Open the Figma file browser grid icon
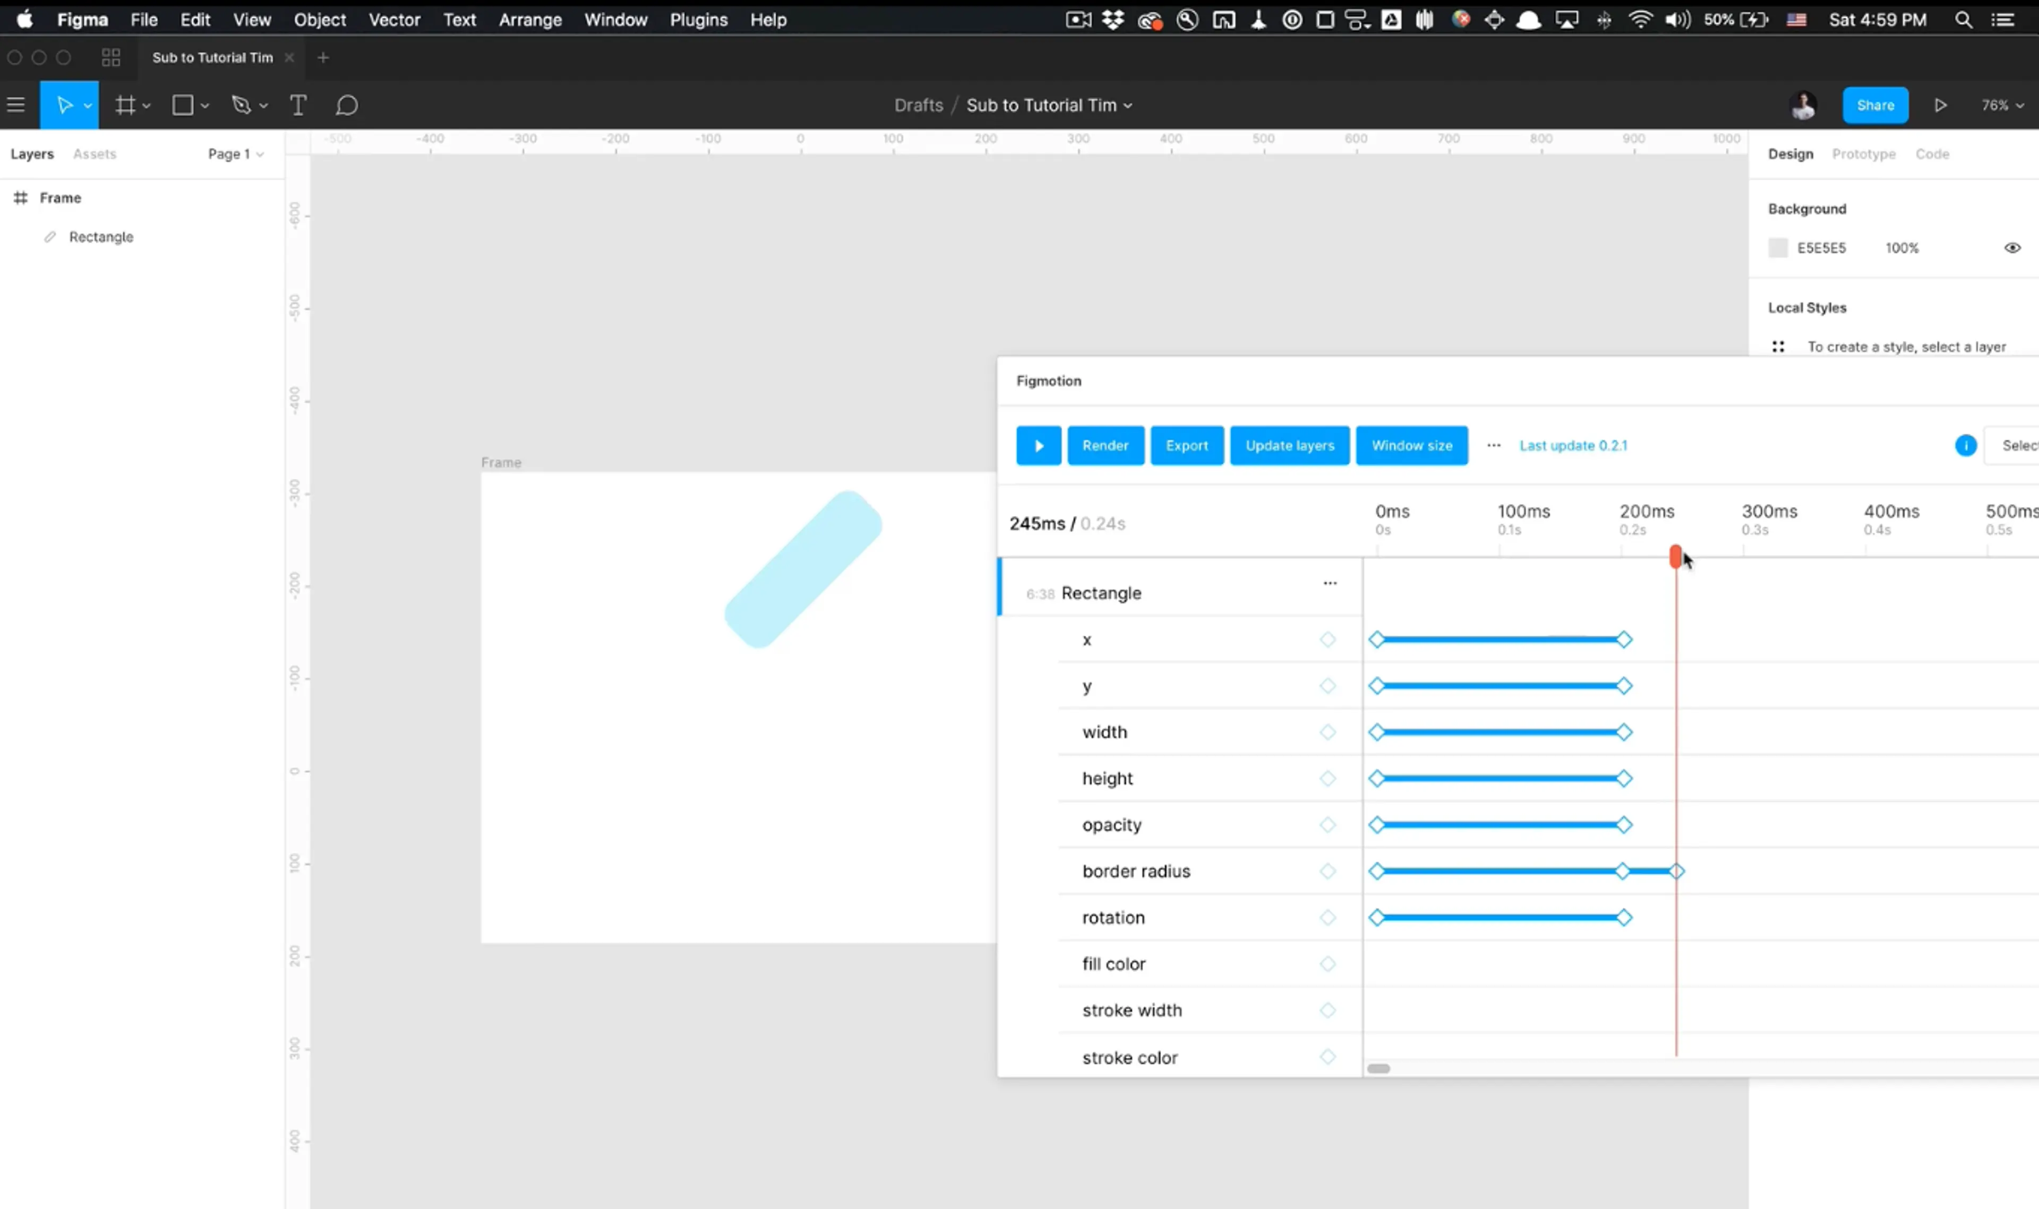The width and height of the screenshot is (2039, 1209). coord(111,57)
